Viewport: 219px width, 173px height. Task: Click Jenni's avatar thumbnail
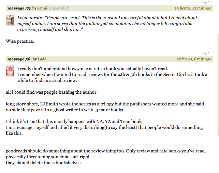point(10,20)
